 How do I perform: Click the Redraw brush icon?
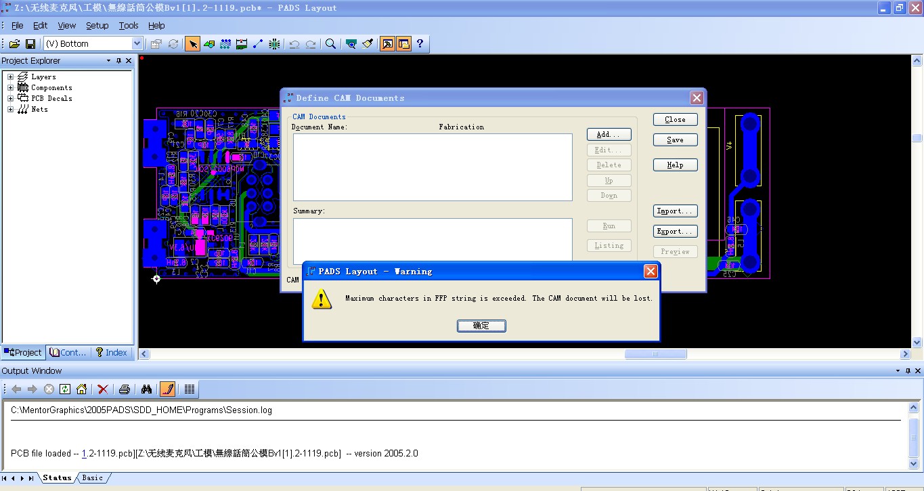click(367, 43)
